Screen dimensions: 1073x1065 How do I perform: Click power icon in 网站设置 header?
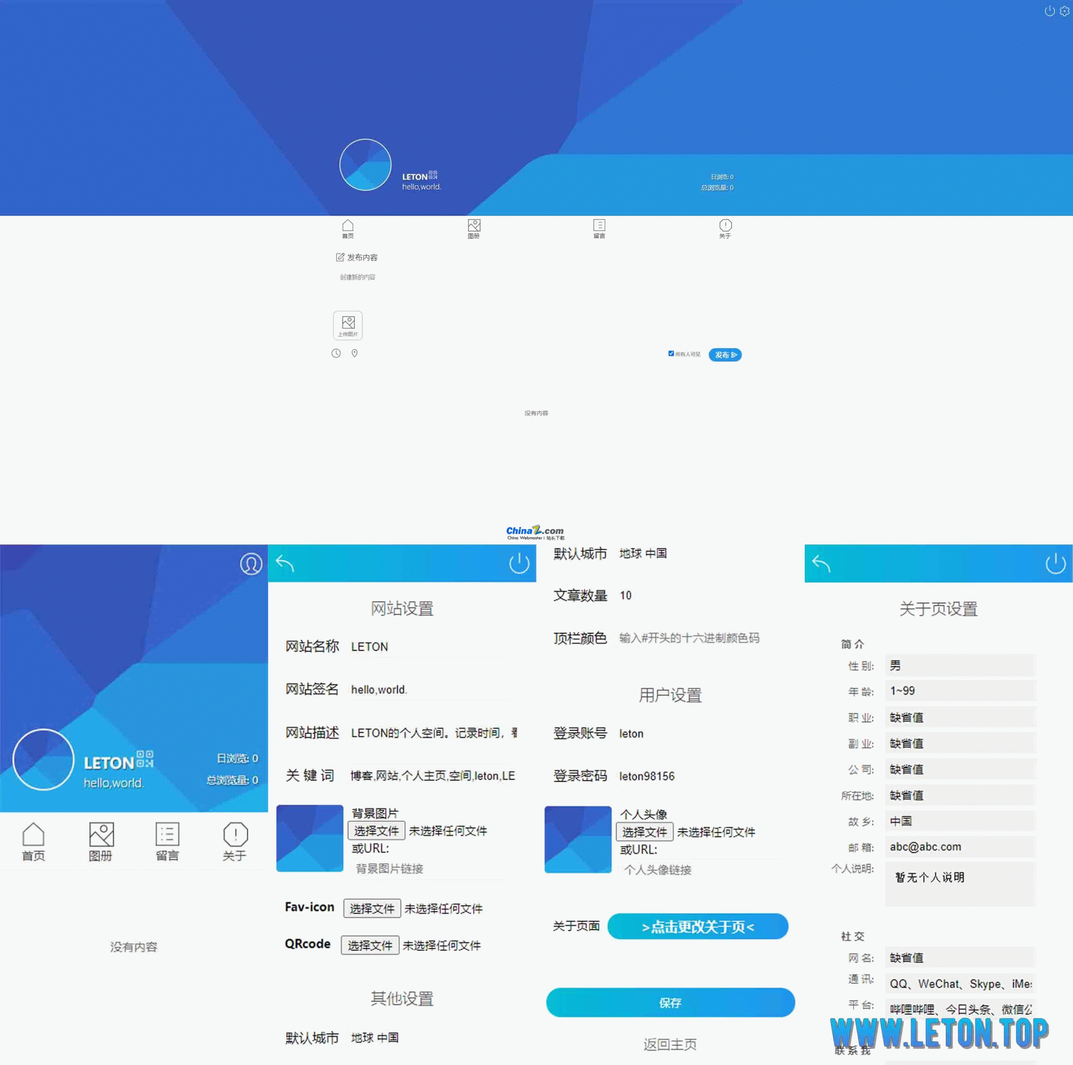click(x=519, y=563)
